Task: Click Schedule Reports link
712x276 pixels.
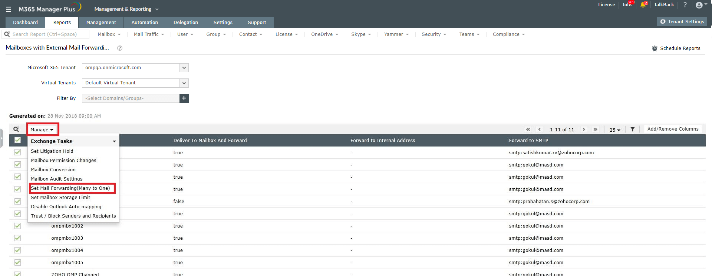Action: tap(676, 48)
